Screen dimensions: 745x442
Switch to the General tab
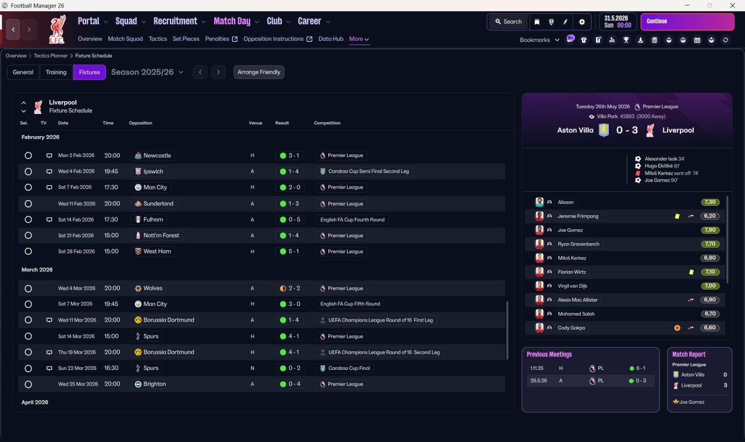tap(23, 72)
